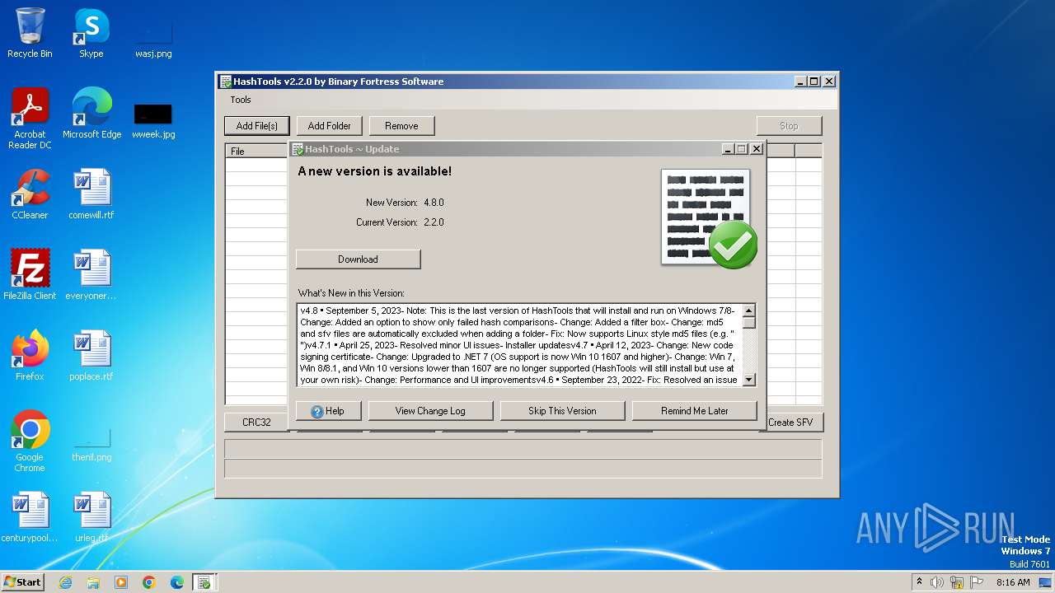Click the Start button
Image resolution: width=1055 pixels, height=593 pixels.
tap(22, 582)
